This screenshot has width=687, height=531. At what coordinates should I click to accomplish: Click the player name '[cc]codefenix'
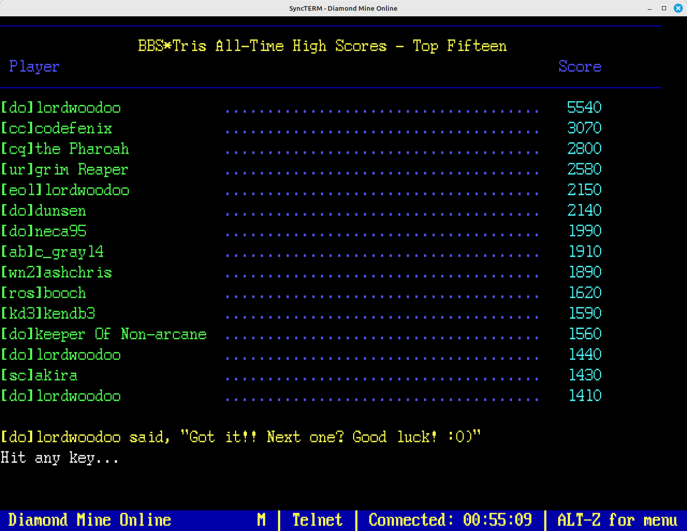(x=56, y=128)
